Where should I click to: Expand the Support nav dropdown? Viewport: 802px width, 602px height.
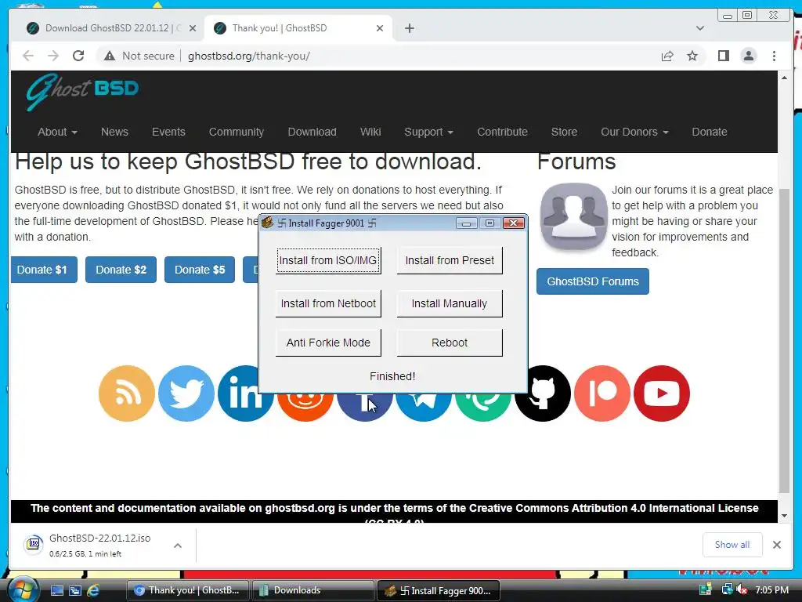[428, 132]
